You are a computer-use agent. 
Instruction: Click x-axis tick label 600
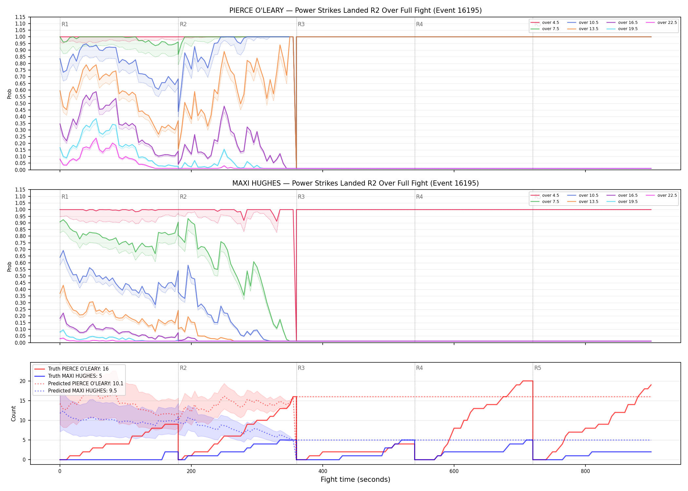tap(454, 471)
